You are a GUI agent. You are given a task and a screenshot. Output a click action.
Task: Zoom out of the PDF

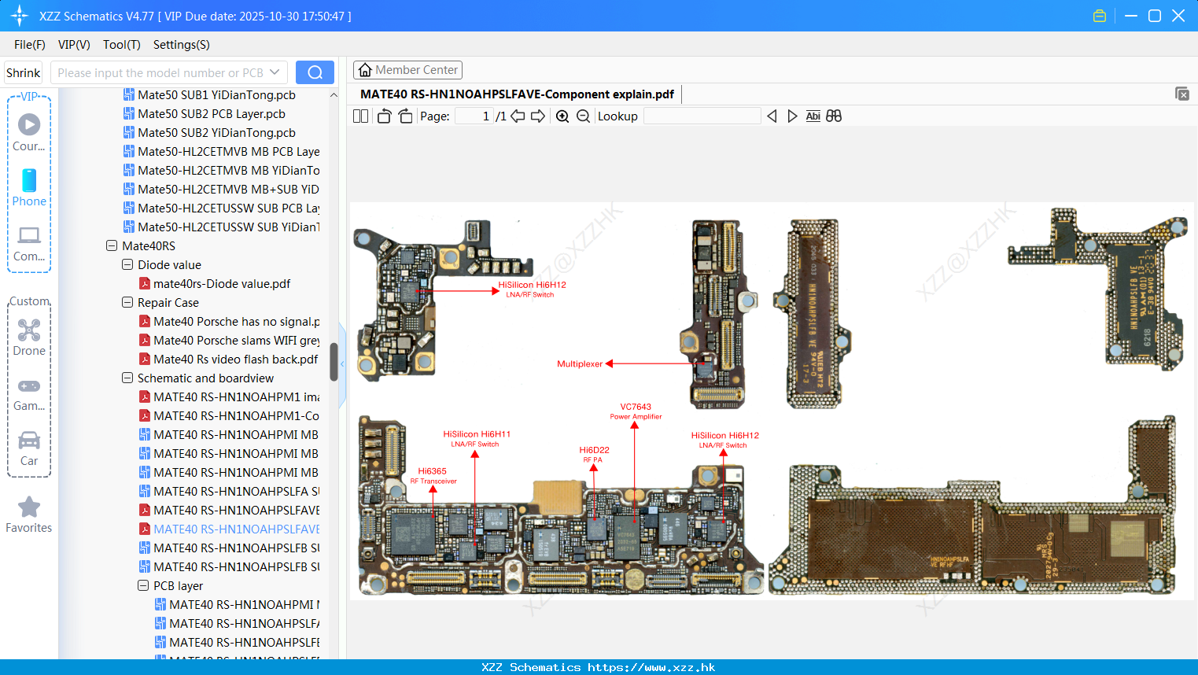point(583,116)
